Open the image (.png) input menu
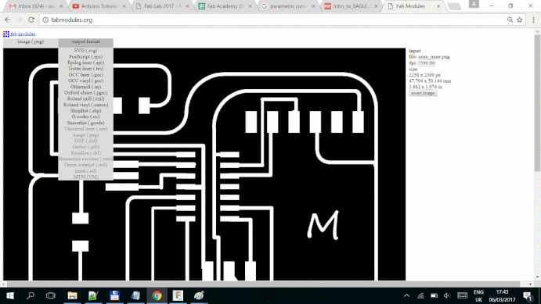This screenshot has width=541, height=304. (x=31, y=41)
